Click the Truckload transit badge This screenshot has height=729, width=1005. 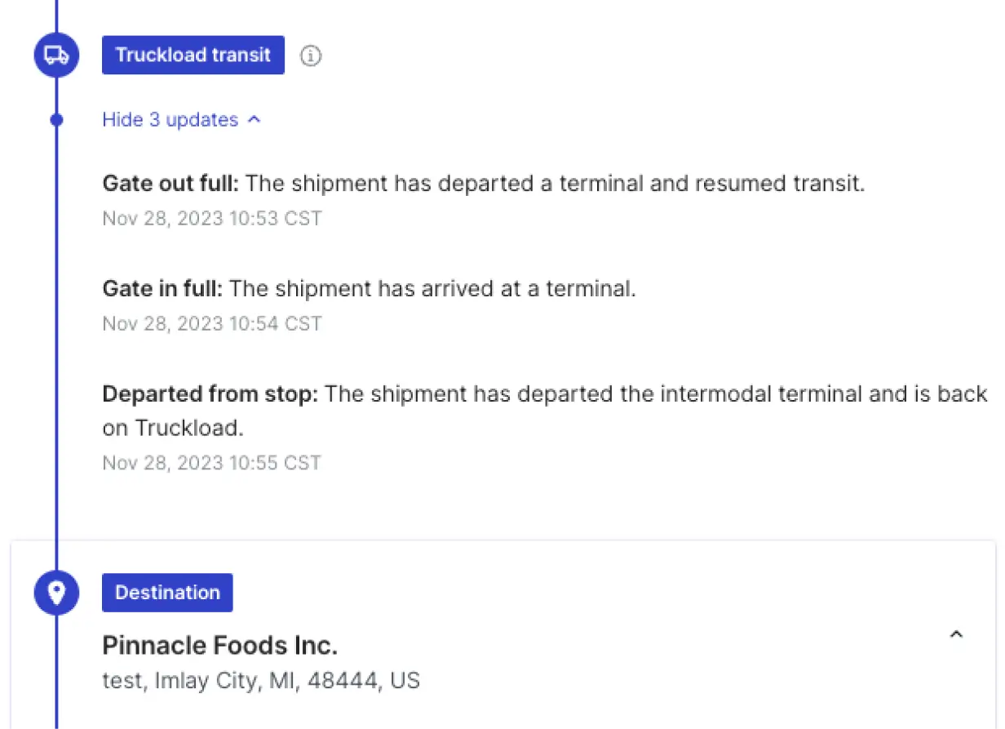tap(193, 56)
